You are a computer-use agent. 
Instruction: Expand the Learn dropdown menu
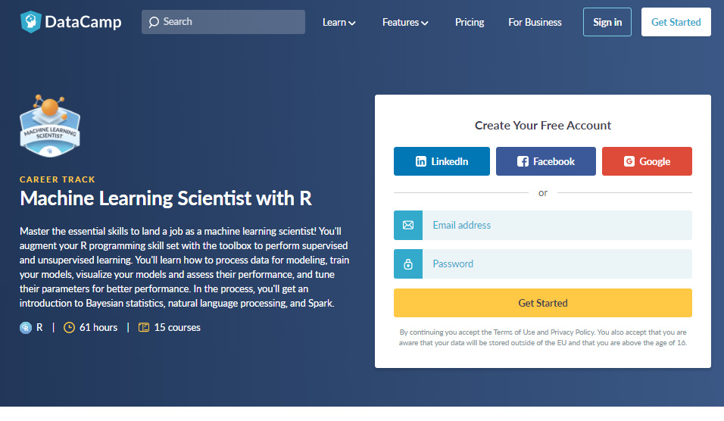(x=339, y=22)
